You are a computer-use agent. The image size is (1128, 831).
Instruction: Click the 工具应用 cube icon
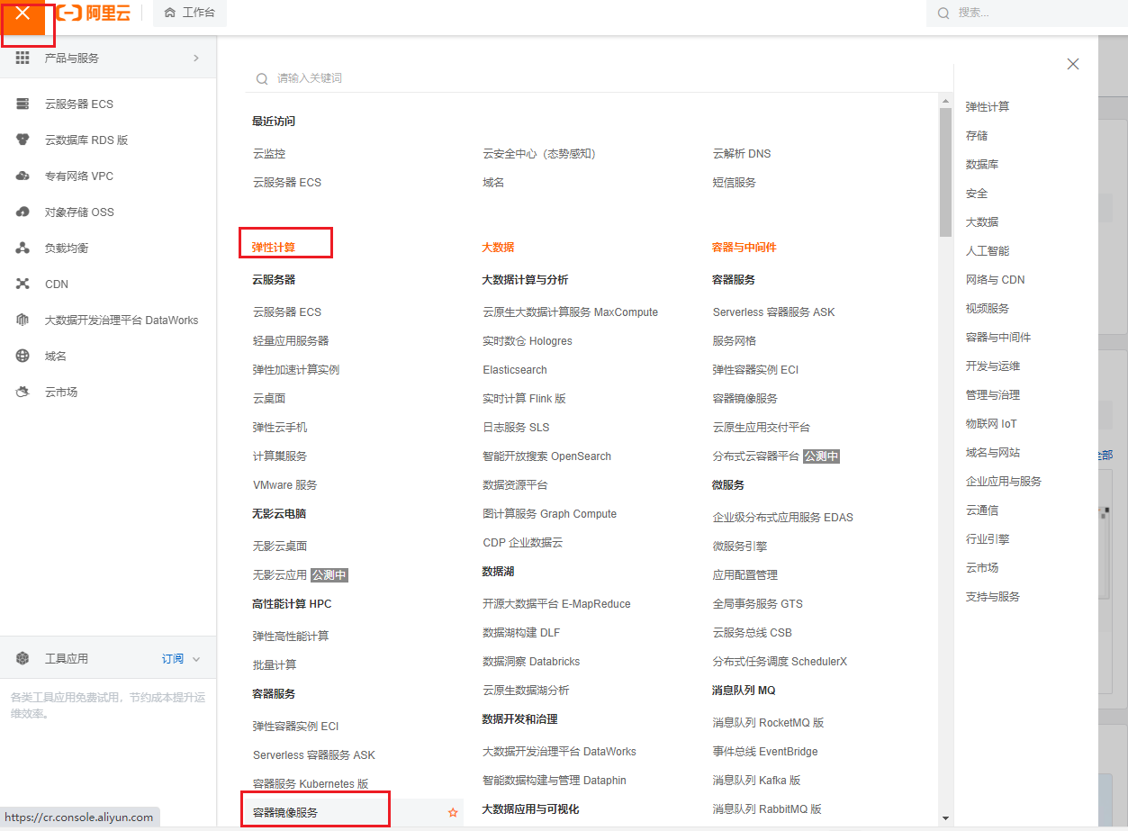(23, 658)
